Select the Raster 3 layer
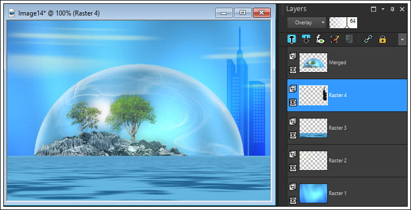The height and width of the screenshot is (210, 411). [x=347, y=128]
